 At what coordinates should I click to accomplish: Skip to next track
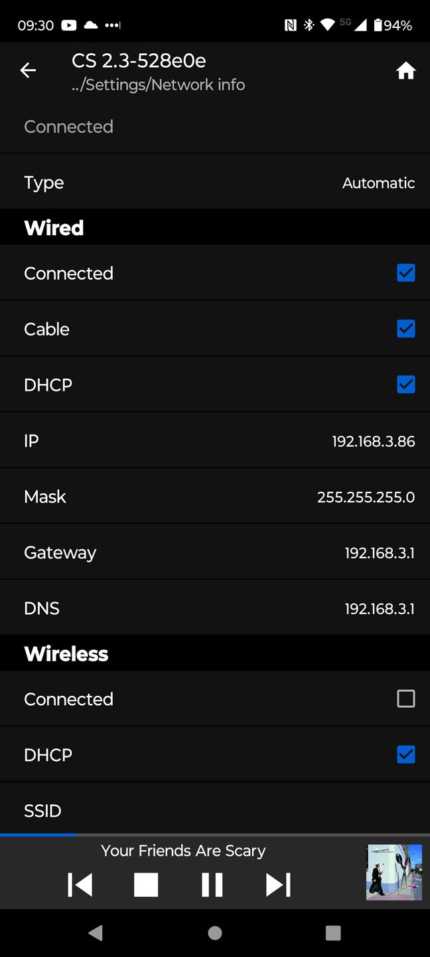[x=278, y=885]
